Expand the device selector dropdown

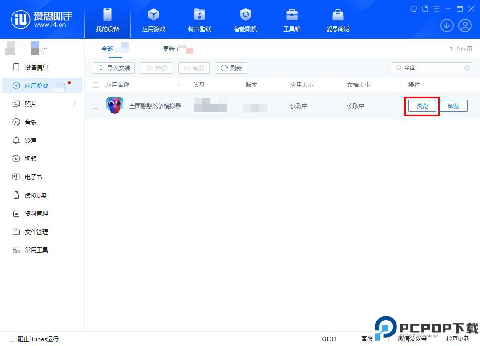(46, 48)
